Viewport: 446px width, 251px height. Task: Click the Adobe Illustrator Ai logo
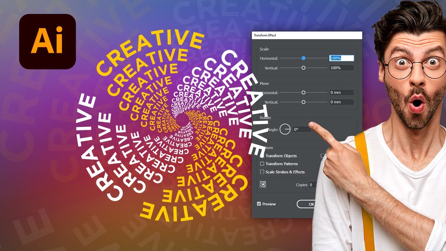pyautogui.click(x=47, y=41)
